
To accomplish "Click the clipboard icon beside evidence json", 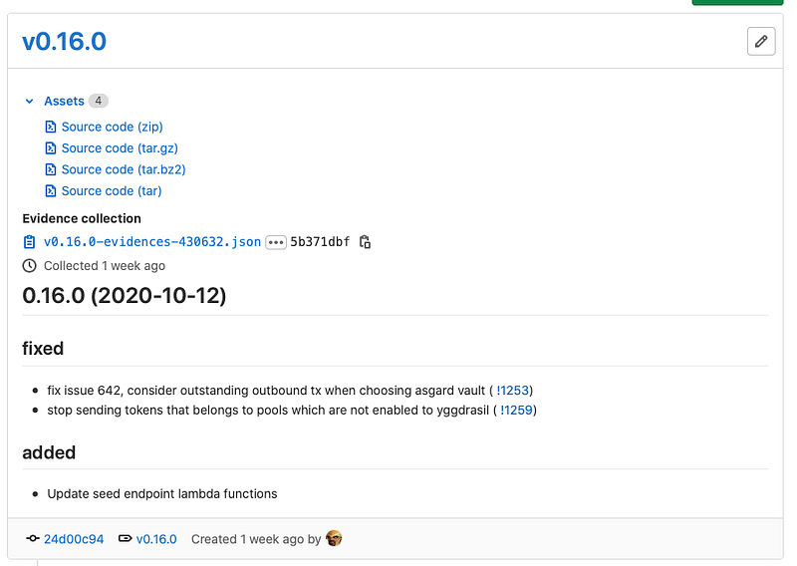I will pos(30,242).
